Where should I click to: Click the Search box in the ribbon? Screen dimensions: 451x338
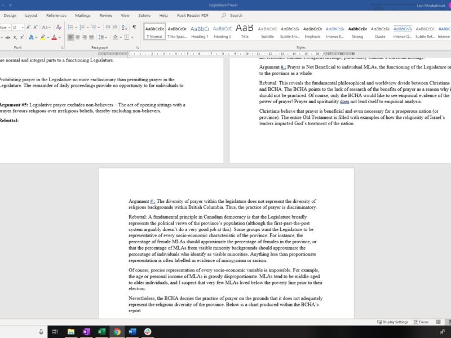236,15
